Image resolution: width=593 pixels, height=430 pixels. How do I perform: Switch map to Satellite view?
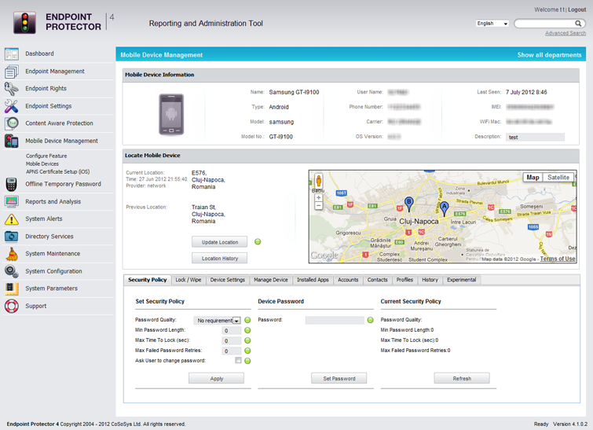coord(558,177)
